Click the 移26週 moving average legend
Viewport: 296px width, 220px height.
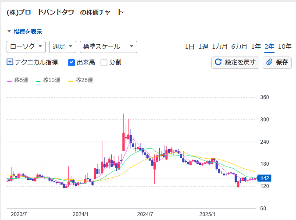click(x=81, y=80)
